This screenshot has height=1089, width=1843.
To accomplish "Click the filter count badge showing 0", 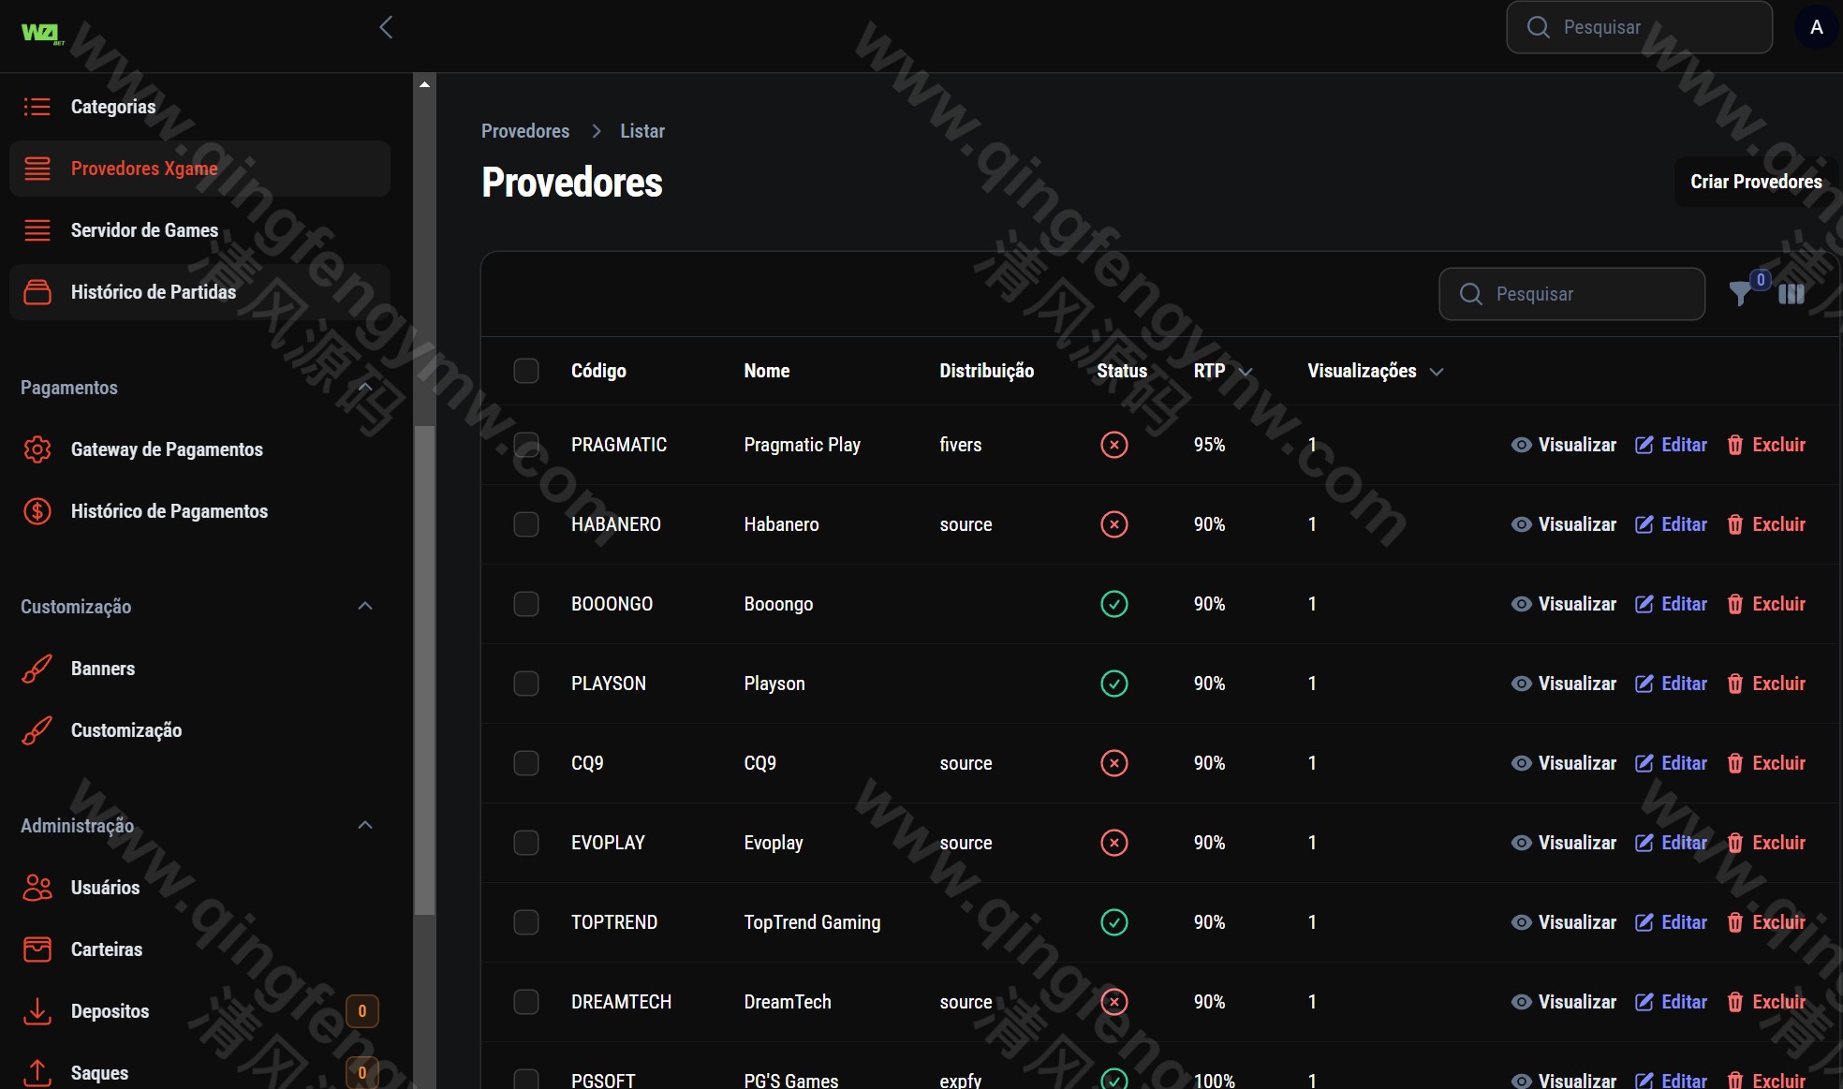I will [x=1761, y=279].
